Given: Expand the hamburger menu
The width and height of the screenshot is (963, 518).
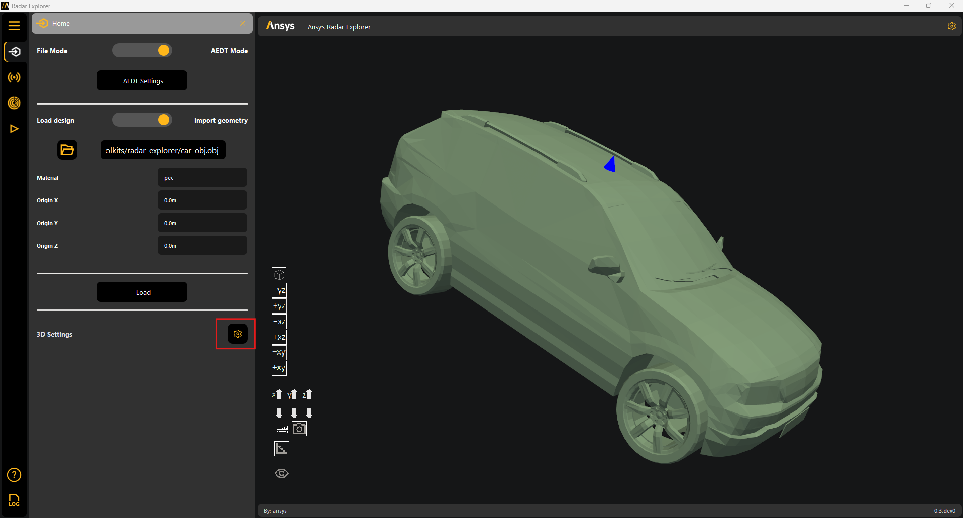Looking at the screenshot, I should tap(14, 26).
